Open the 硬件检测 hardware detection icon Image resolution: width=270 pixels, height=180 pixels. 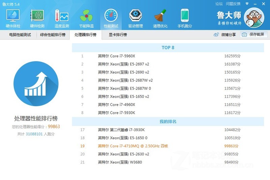tap(37, 16)
